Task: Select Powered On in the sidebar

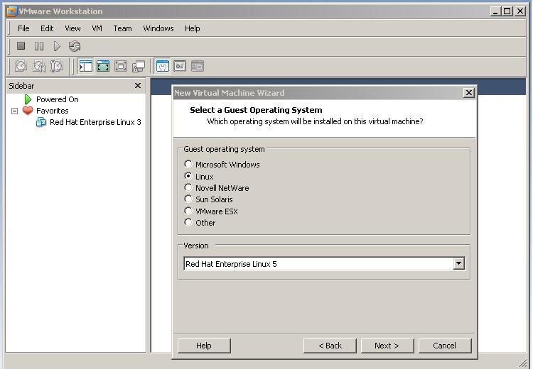Action: (58, 99)
